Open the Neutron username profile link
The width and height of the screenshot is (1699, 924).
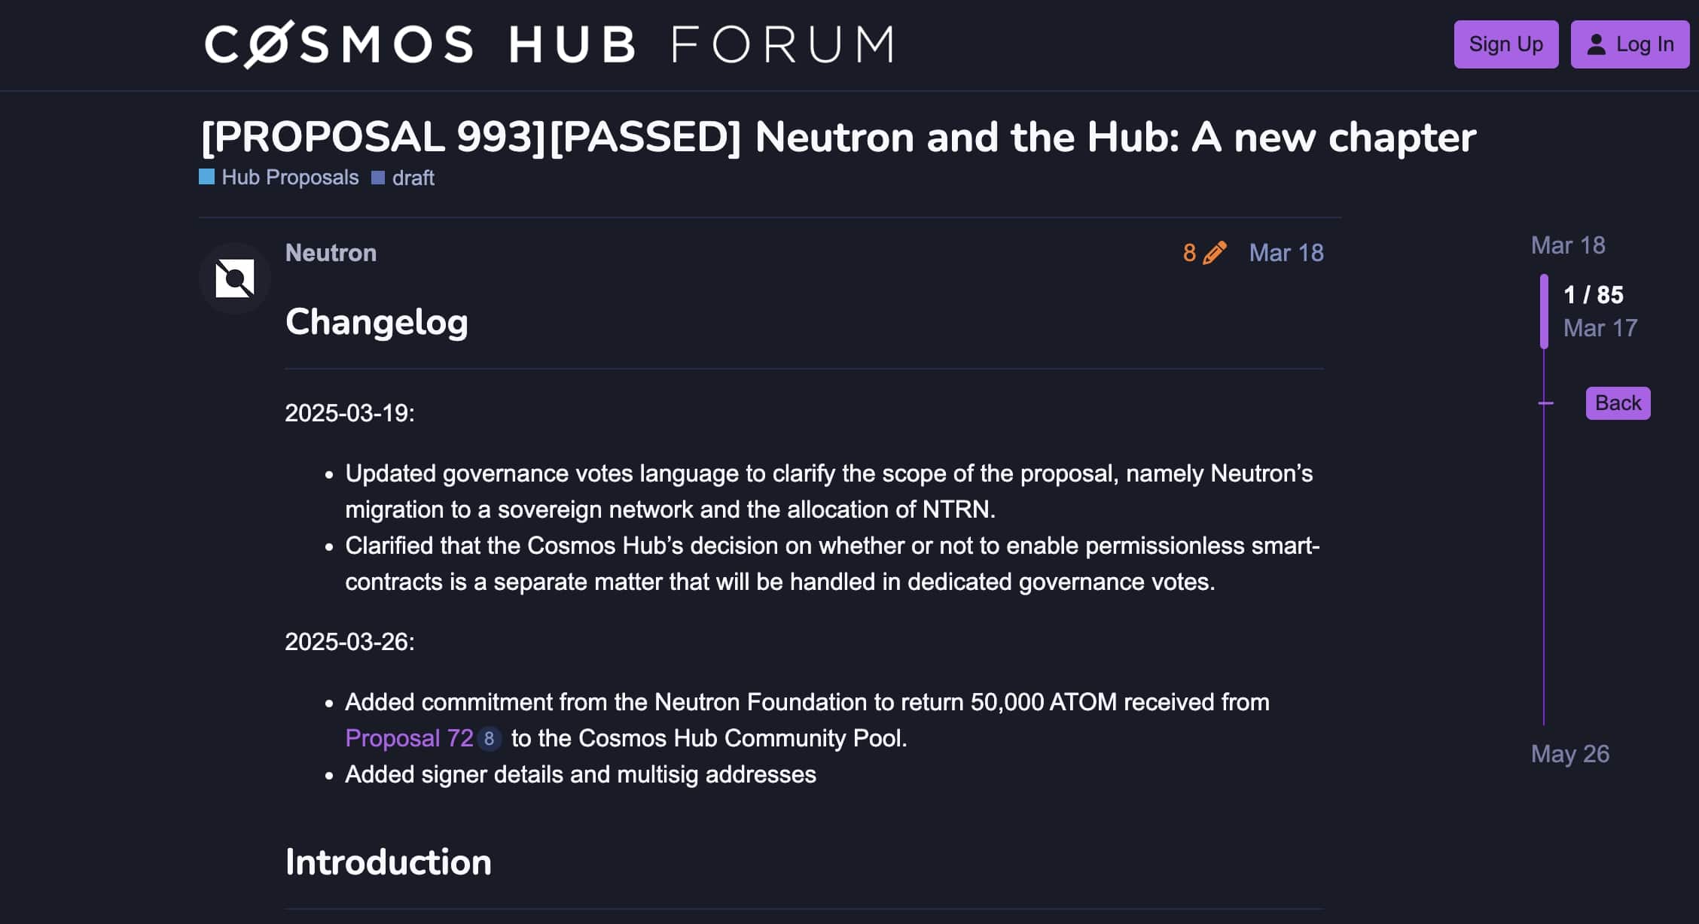point(331,253)
